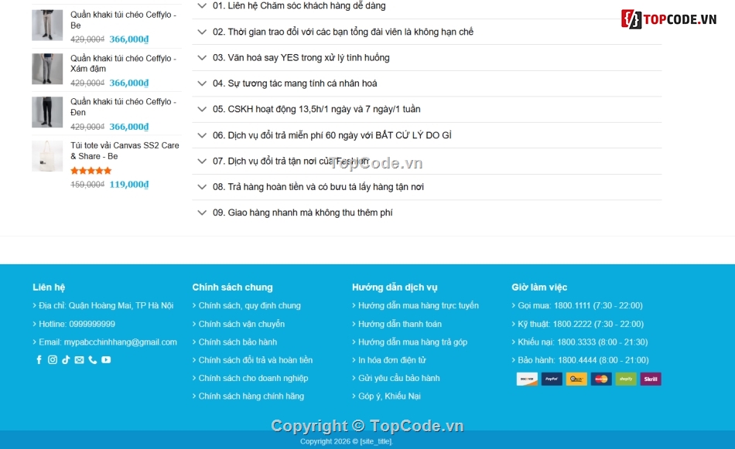Open the YouTube icon in the footer
The image size is (735, 449).
coord(107,359)
